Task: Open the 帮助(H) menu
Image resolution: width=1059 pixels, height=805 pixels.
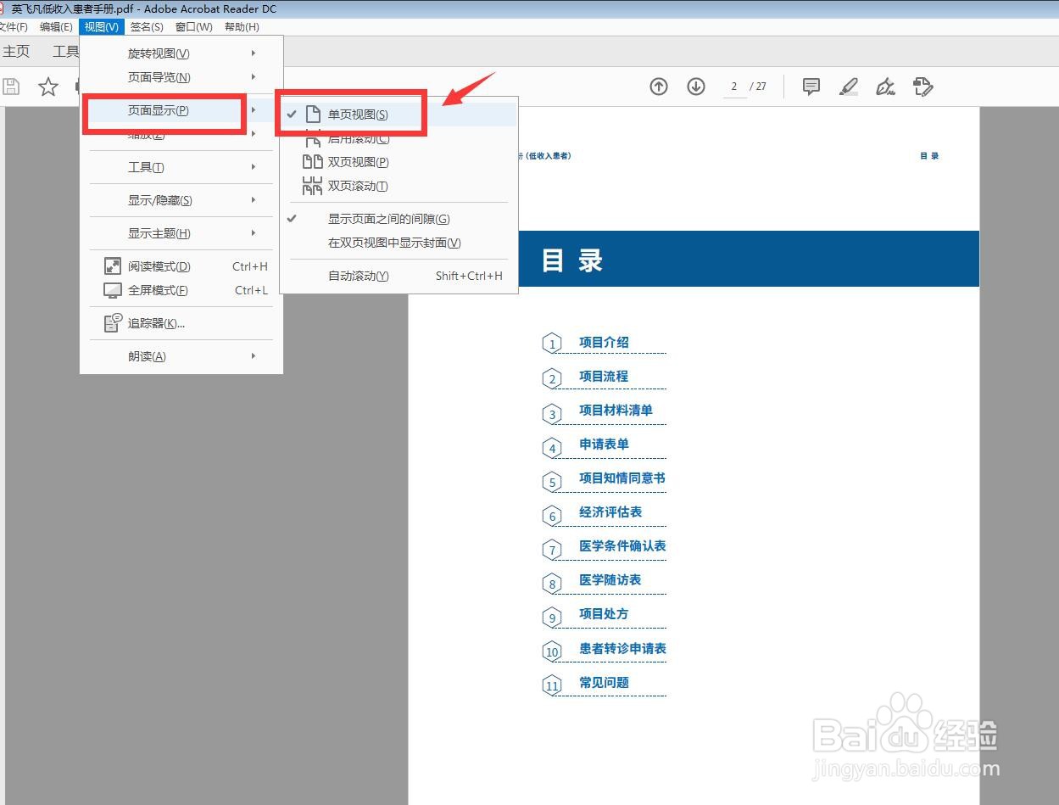Action: click(x=242, y=27)
